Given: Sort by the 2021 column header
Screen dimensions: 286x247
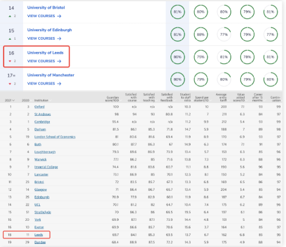Looking at the screenshot, I should [10, 100].
